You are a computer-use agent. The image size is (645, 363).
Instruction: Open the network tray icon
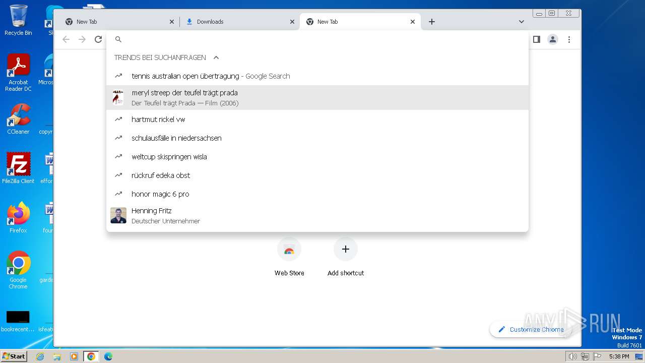point(585,356)
